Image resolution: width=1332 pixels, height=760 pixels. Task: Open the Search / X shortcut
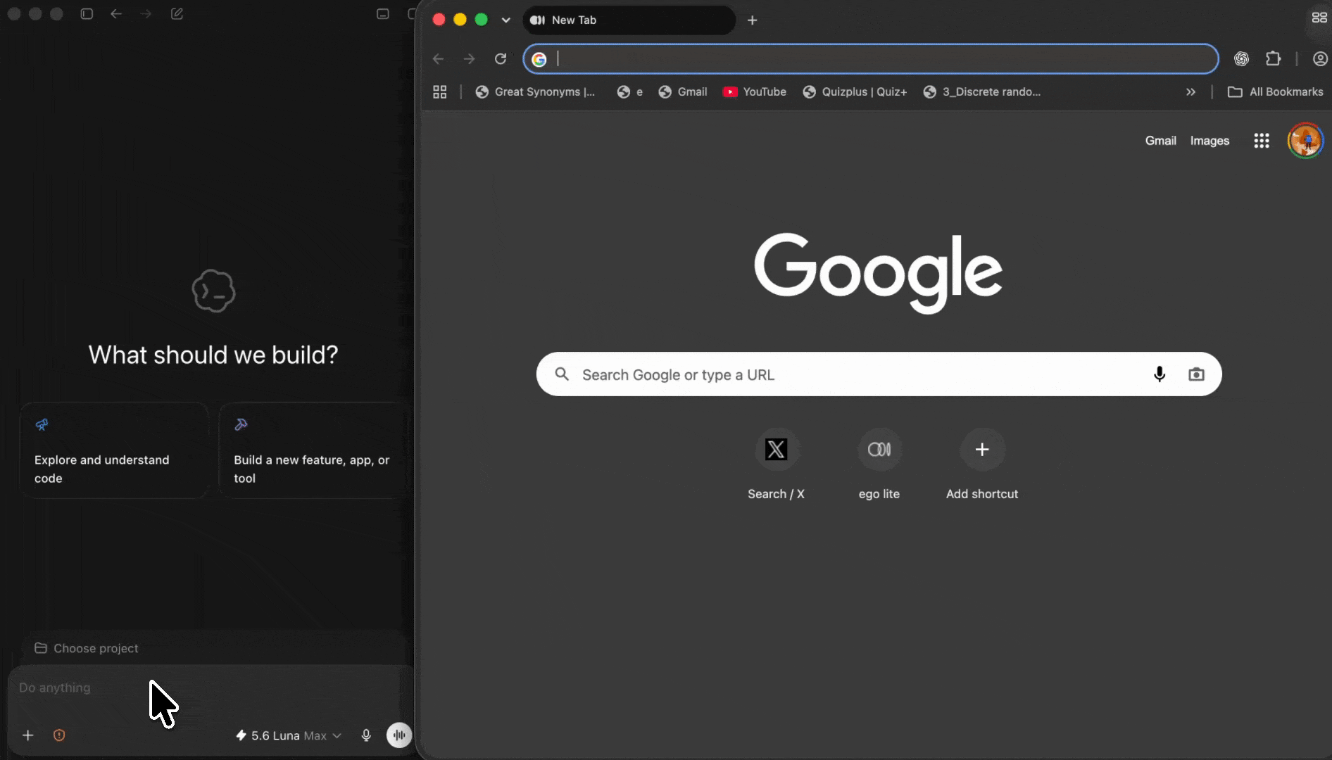(x=776, y=464)
